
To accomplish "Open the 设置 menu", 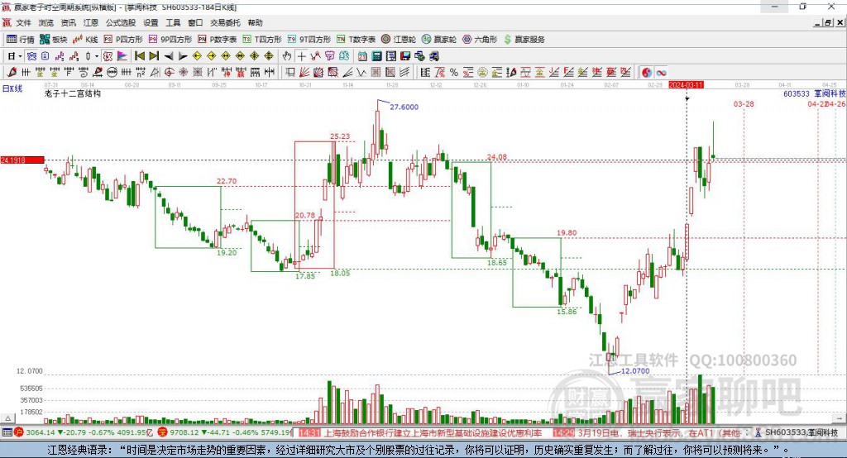I will (151, 22).
